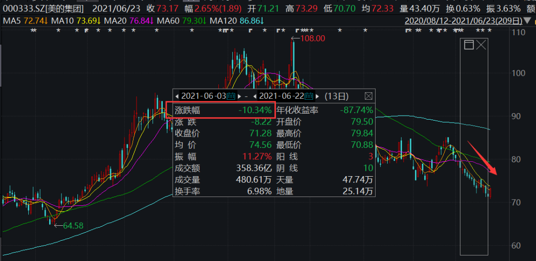
Task: Click the start date field 2021-06-03
Action: [203, 96]
